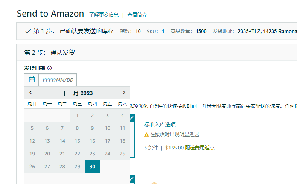Image resolution: width=297 pixels, height=184 pixels.
Task: Choose date 21 in the calendar
Action: click(62, 154)
